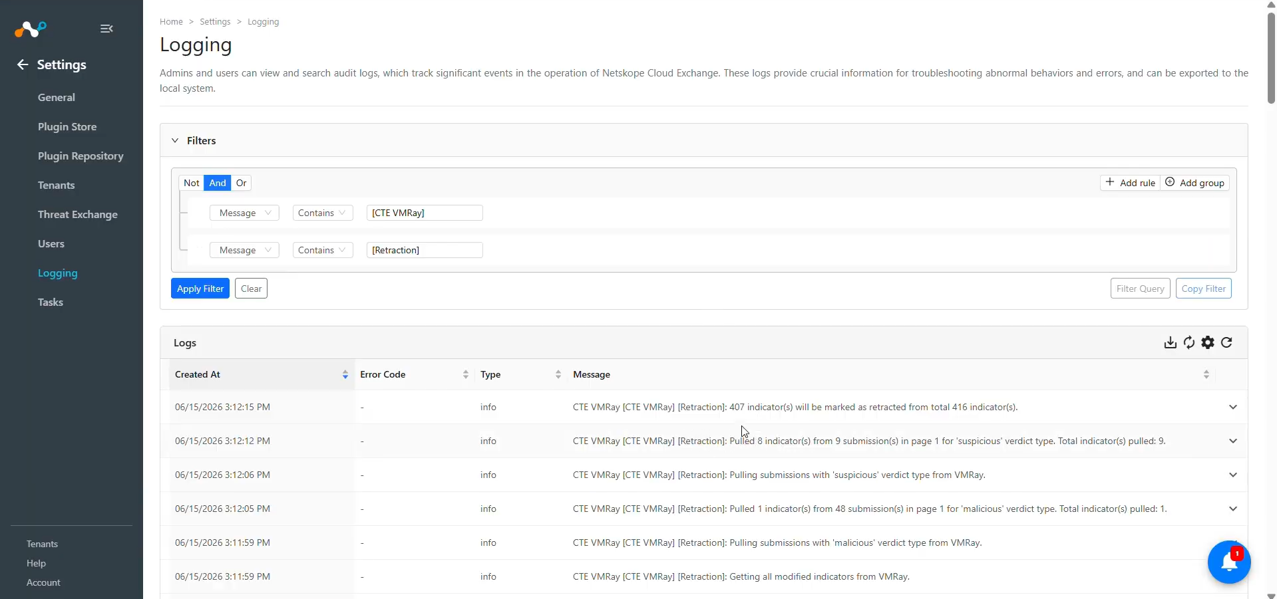1277x599 pixels.
Task: Follow the Settings breadcrumb link
Action: pyautogui.click(x=215, y=21)
